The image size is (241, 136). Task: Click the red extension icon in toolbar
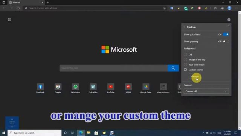pyautogui.click(x=199, y=8)
